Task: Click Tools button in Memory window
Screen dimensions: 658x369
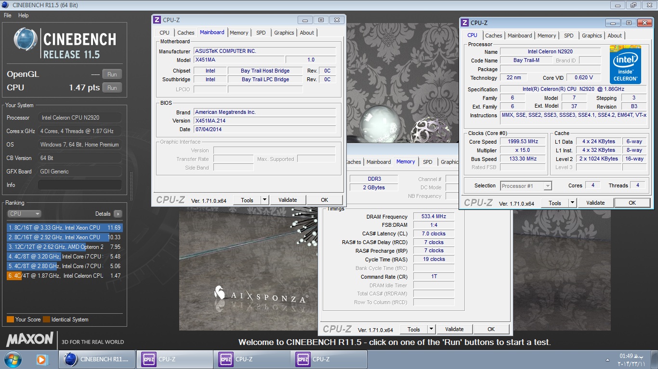Action: coord(414,329)
